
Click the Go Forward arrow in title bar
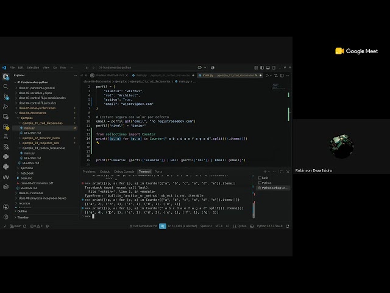pos(93,68)
